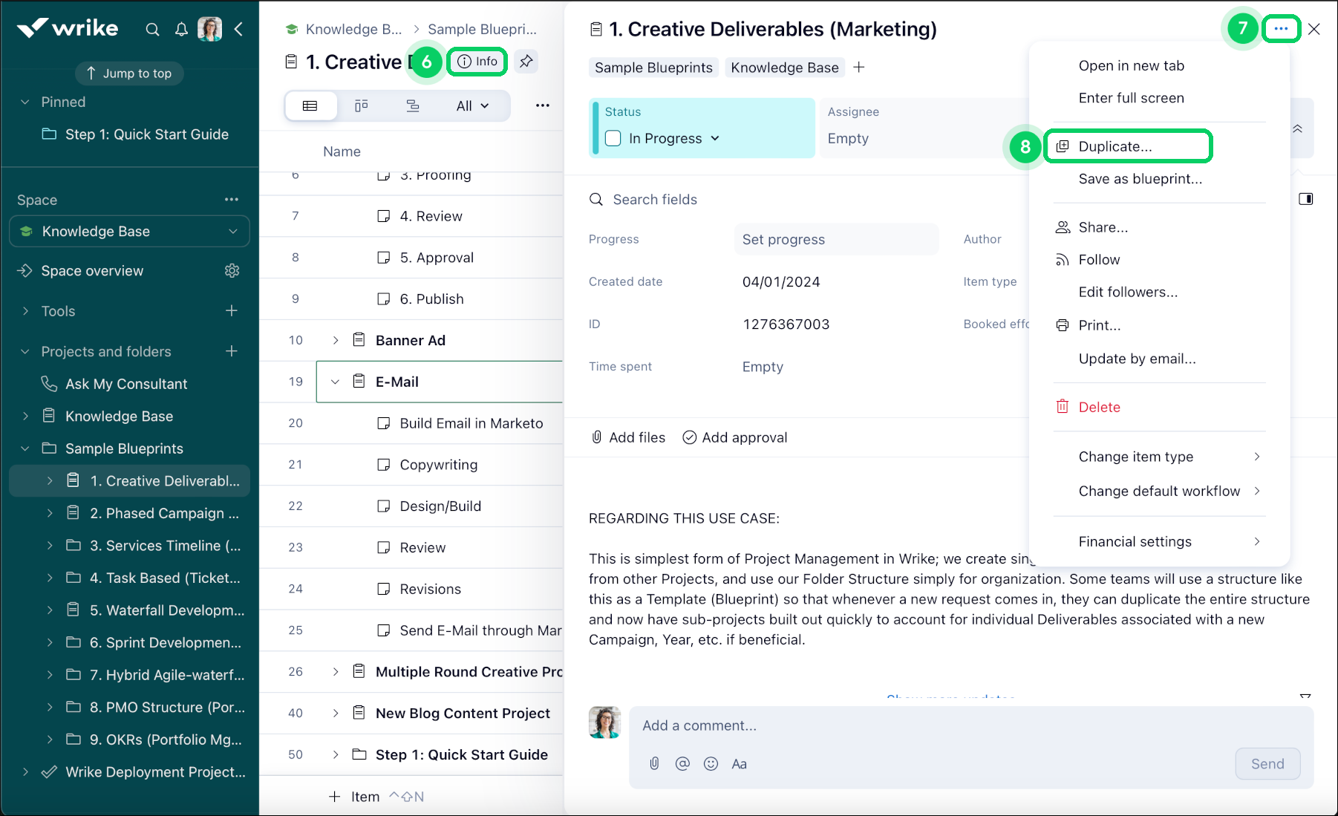1338x816 pixels.
Task: Open the search with the magnifying glass icon
Action: coord(152,30)
